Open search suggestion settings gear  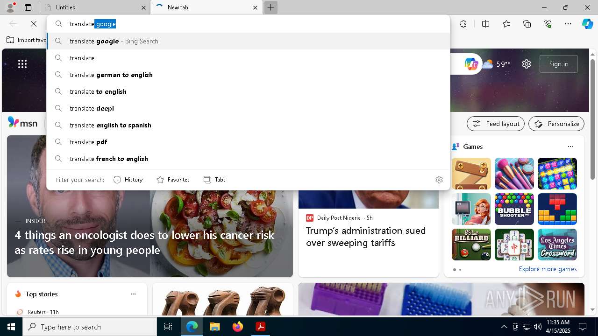pyautogui.click(x=439, y=180)
